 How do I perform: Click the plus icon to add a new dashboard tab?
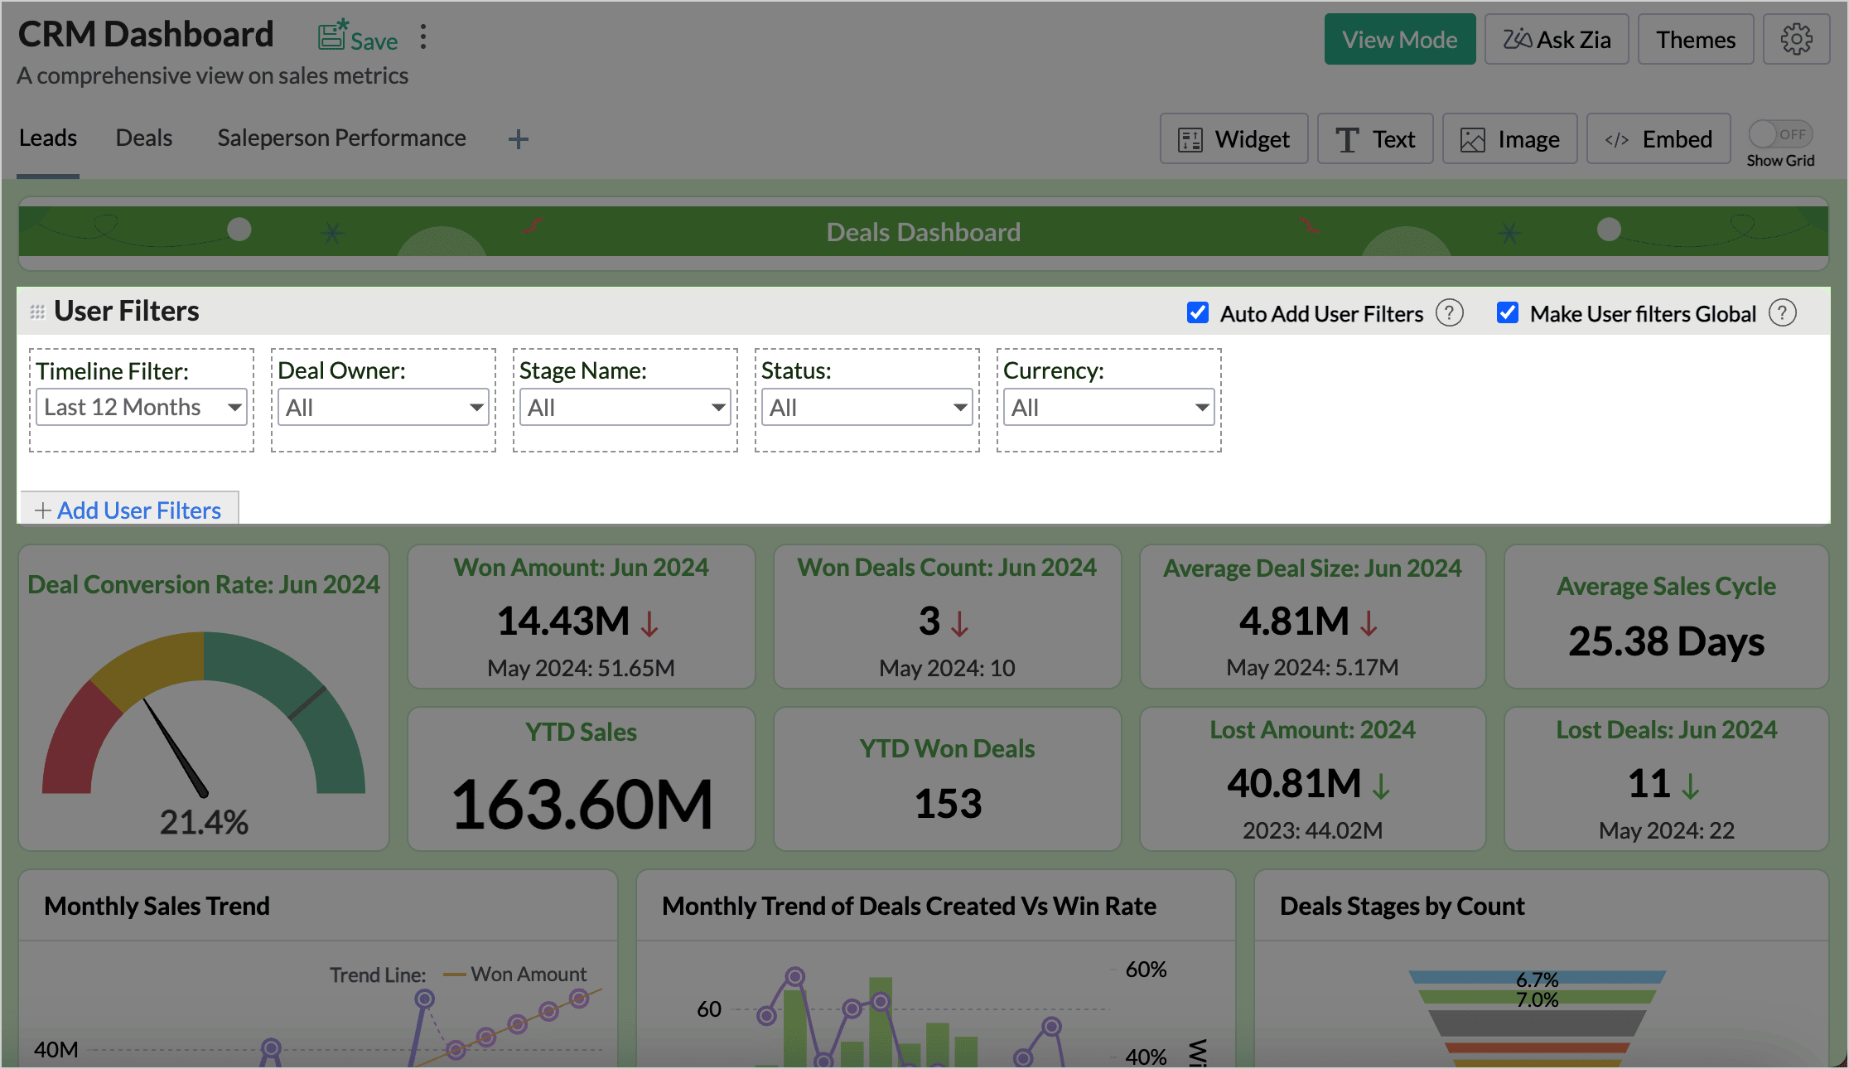518,138
